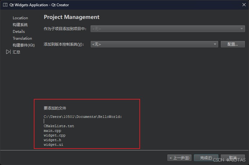Viewport: 249px width, 165px height.
Task: Click widget.ui in the file list
Action: tap(54, 145)
